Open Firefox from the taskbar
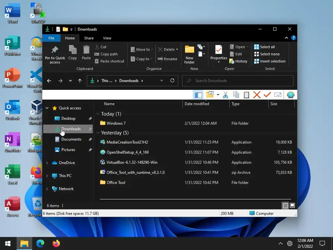Viewport: 333px width, 250px height. pyautogui.click(x=56, y=243)
